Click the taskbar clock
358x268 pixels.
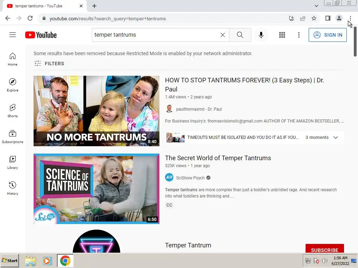(340, 261)
